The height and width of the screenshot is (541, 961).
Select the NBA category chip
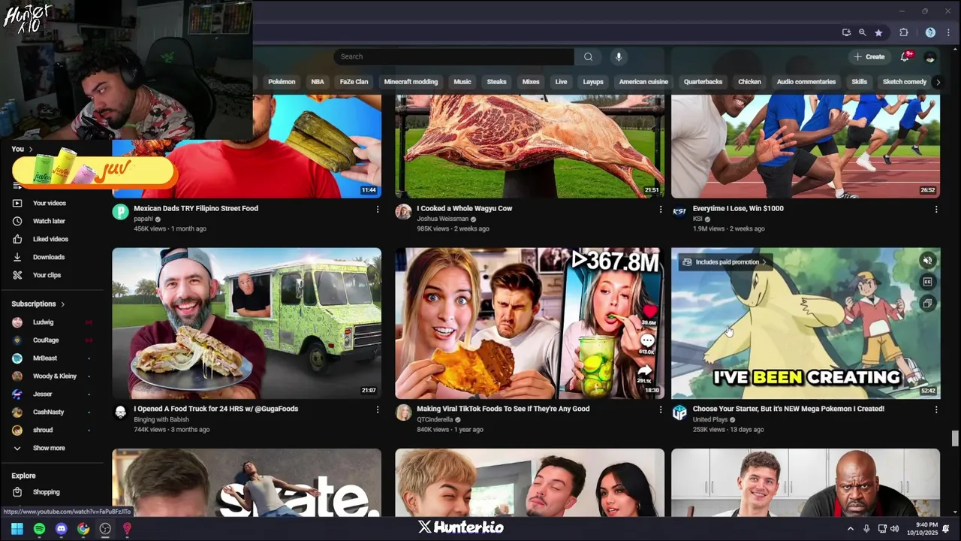pos(318,82)
